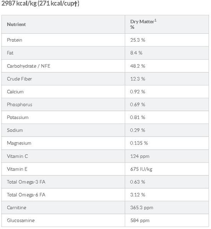Screen dimensions: 211x229
Task: Click the 2987 kcal/kg calorie text
Action: click(x=19, y=3)
